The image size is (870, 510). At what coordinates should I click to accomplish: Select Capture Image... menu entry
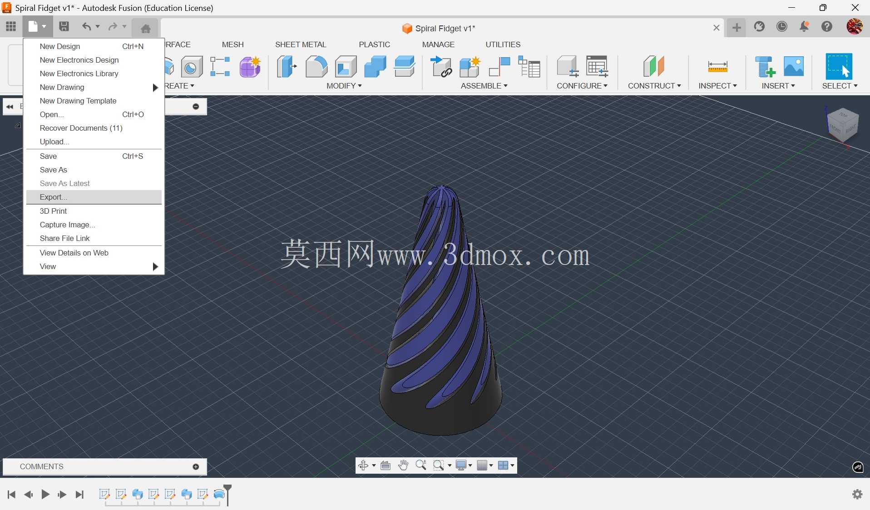[94, 225]
